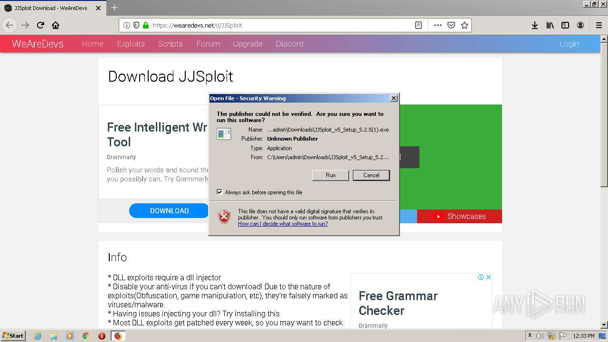Open page actions three-dot menu
The image size is (608, 342).
click(437, 25)
